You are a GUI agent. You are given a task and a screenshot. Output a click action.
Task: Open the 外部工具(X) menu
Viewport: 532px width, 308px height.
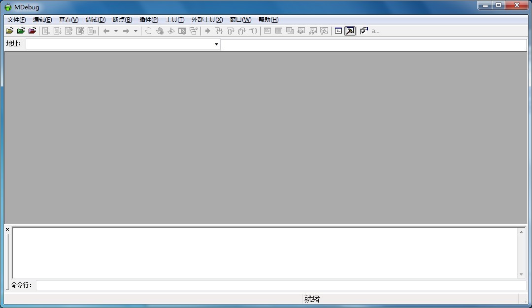coord(207,20)
